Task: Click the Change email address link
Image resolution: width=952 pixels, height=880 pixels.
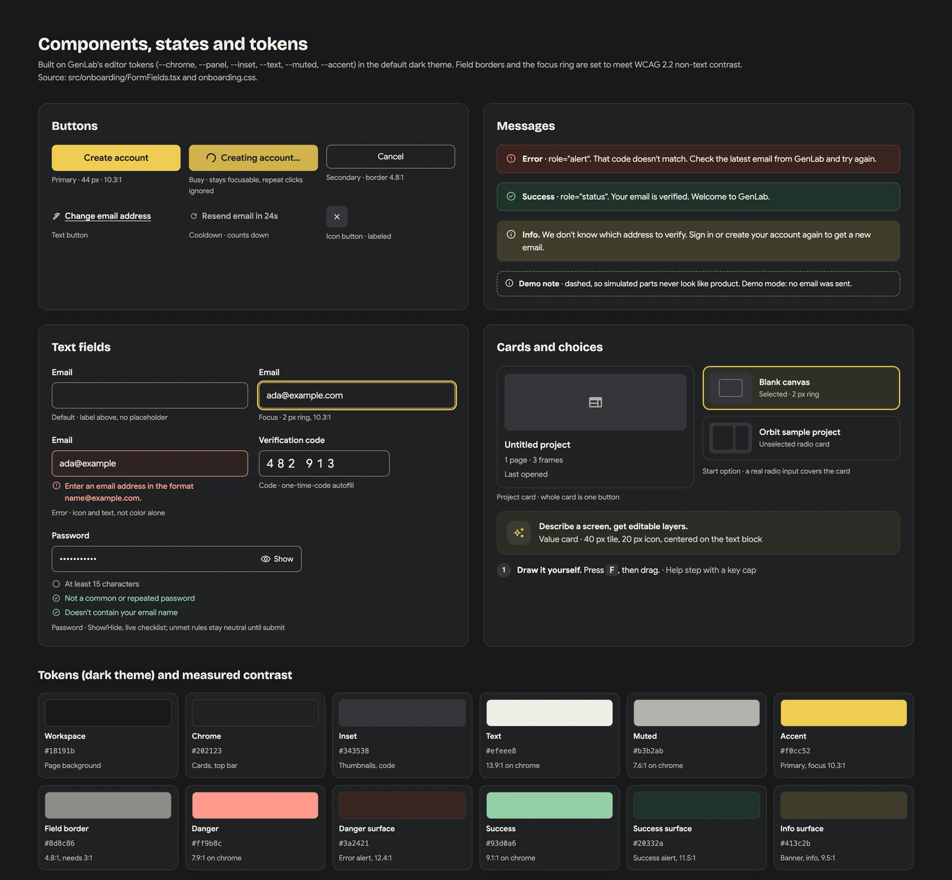Action: click(108, 216)
